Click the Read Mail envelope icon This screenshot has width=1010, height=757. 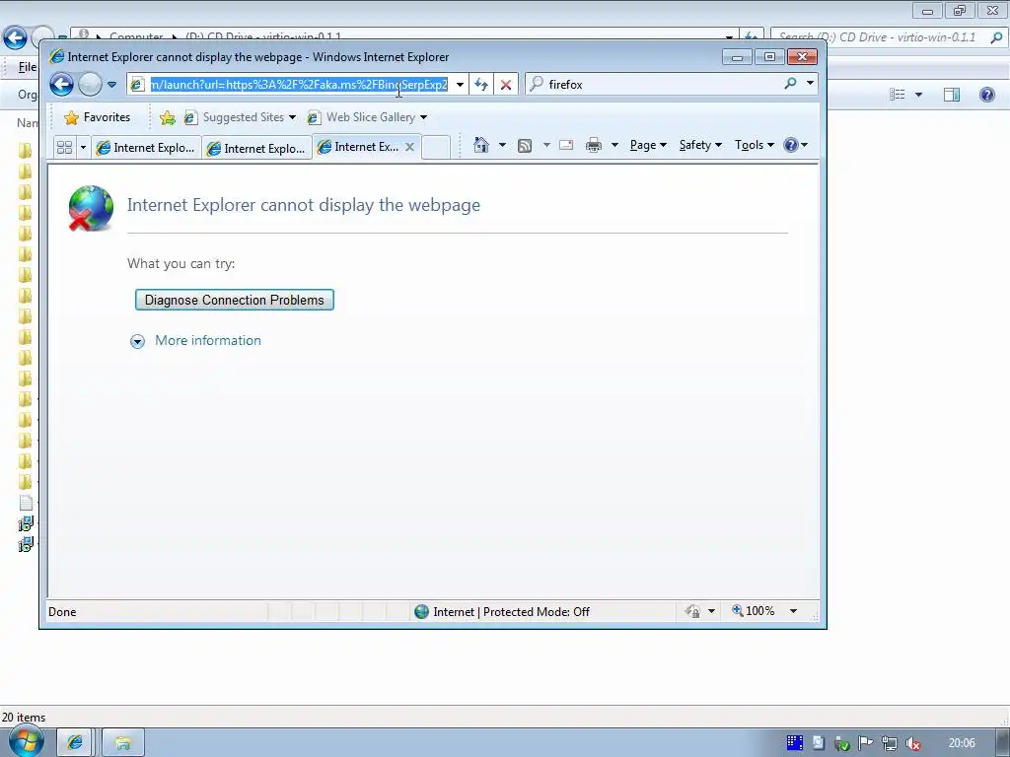566,145
